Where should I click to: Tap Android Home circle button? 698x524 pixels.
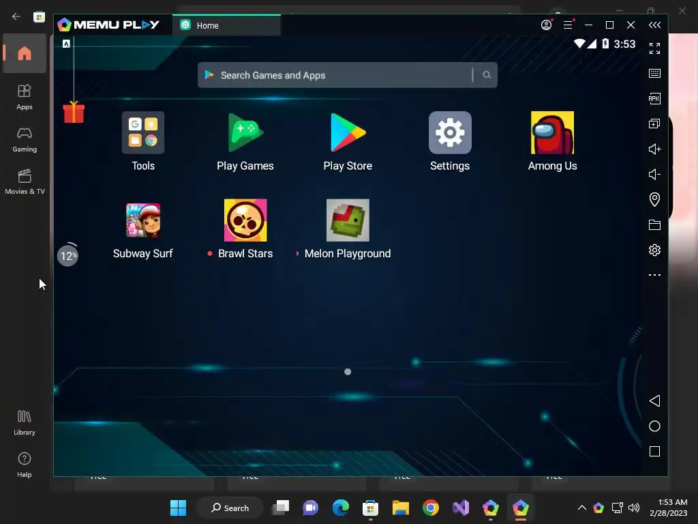tap(654, 426)
